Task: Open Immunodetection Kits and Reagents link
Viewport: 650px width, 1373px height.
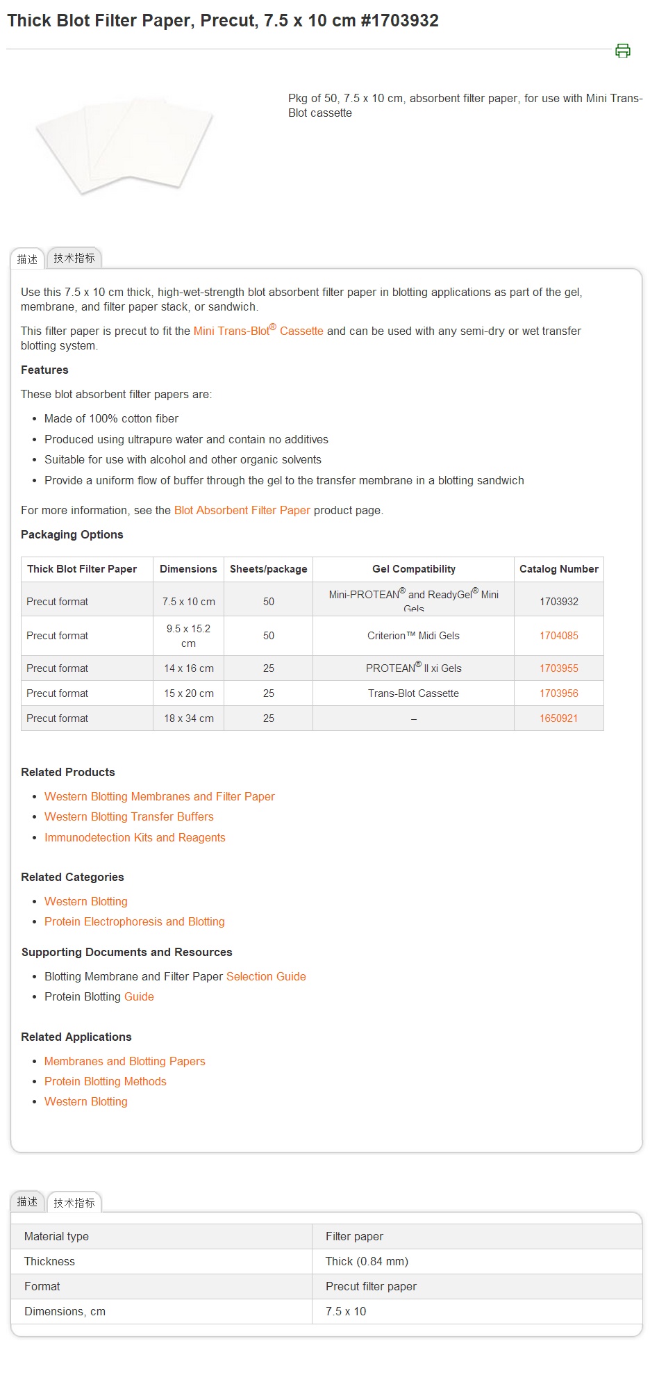Action: 135,837
